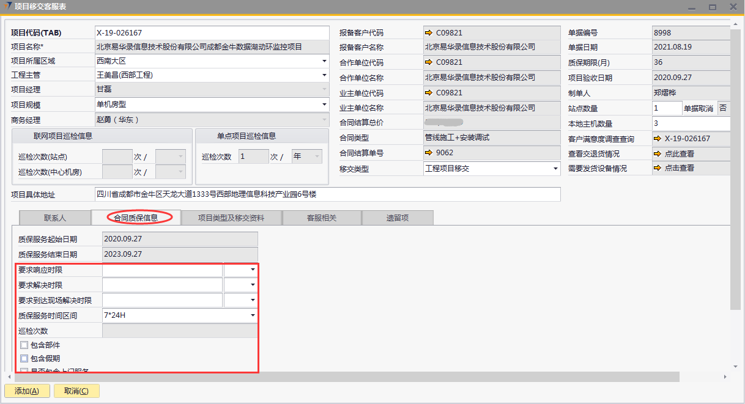Screen dimensions: 745x404
Task: Click the link arrow next to 合作单位代码
Action: (429, 62)
